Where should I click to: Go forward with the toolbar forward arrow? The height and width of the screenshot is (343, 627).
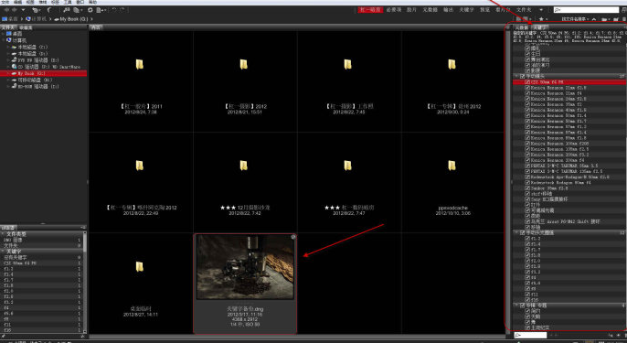point(15,10)
